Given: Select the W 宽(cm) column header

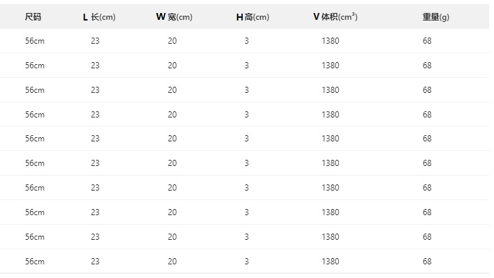Looking at the screenshot, I should (x=174, y=17).
